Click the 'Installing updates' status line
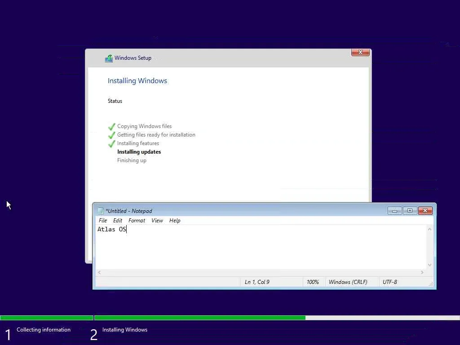Screen dimensions: 460x345 click(x=139, y=152)
